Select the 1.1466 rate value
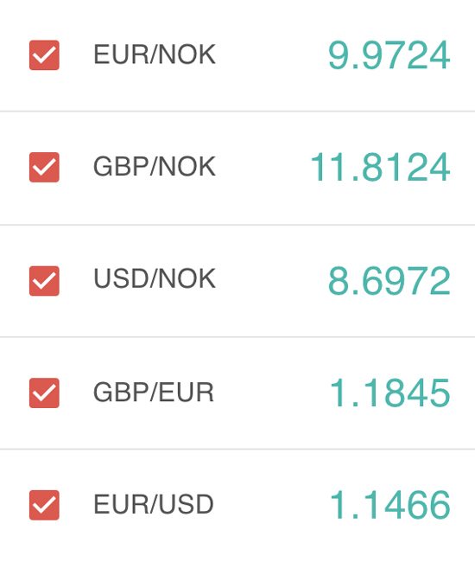This screenshot has width=475, height=562. click(x=389, y=505)
